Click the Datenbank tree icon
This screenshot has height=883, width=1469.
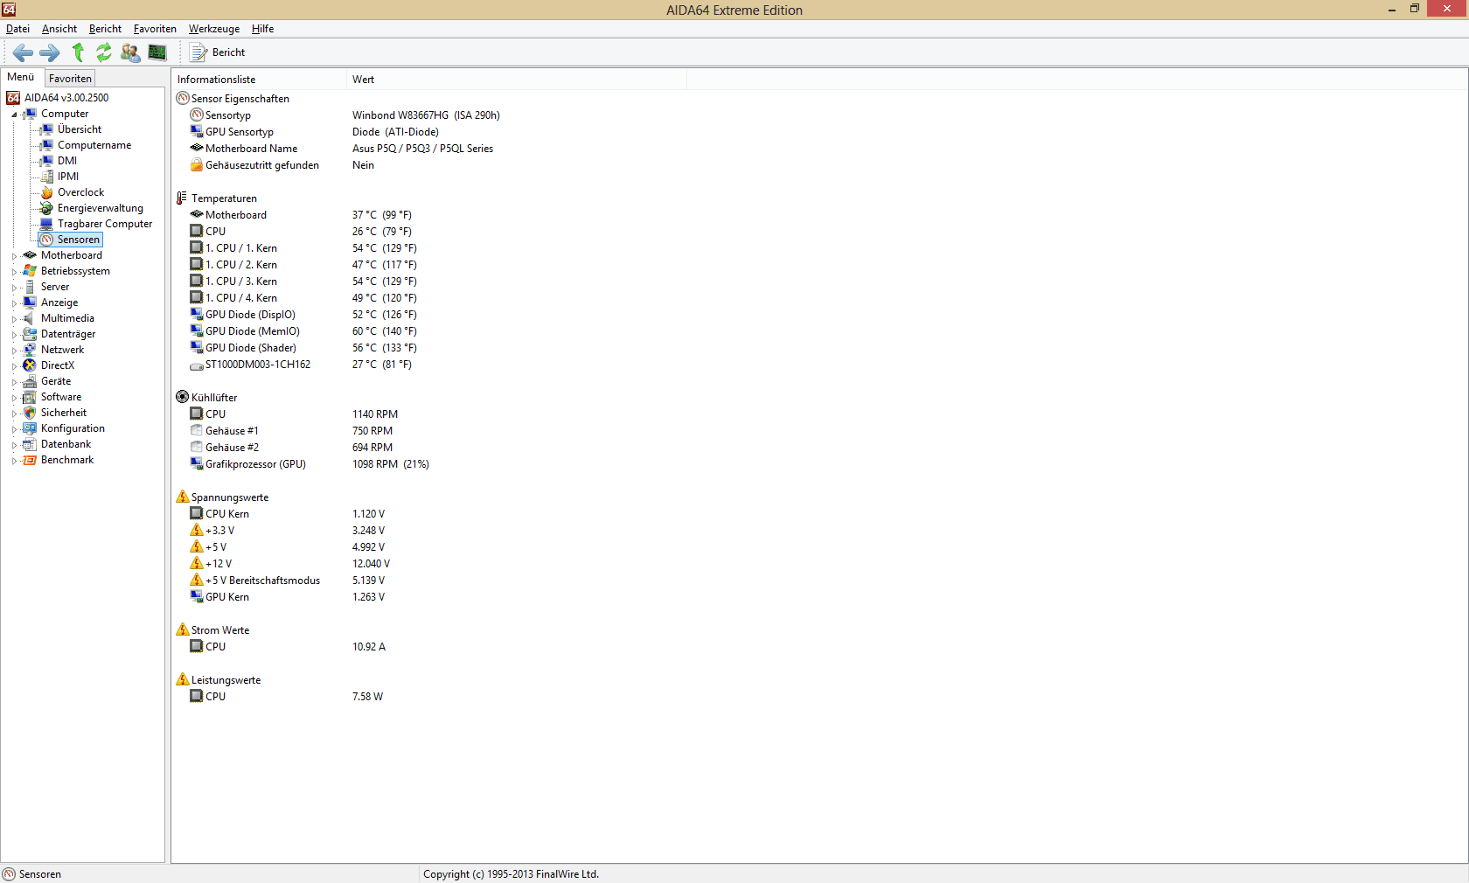coord(30,444)
